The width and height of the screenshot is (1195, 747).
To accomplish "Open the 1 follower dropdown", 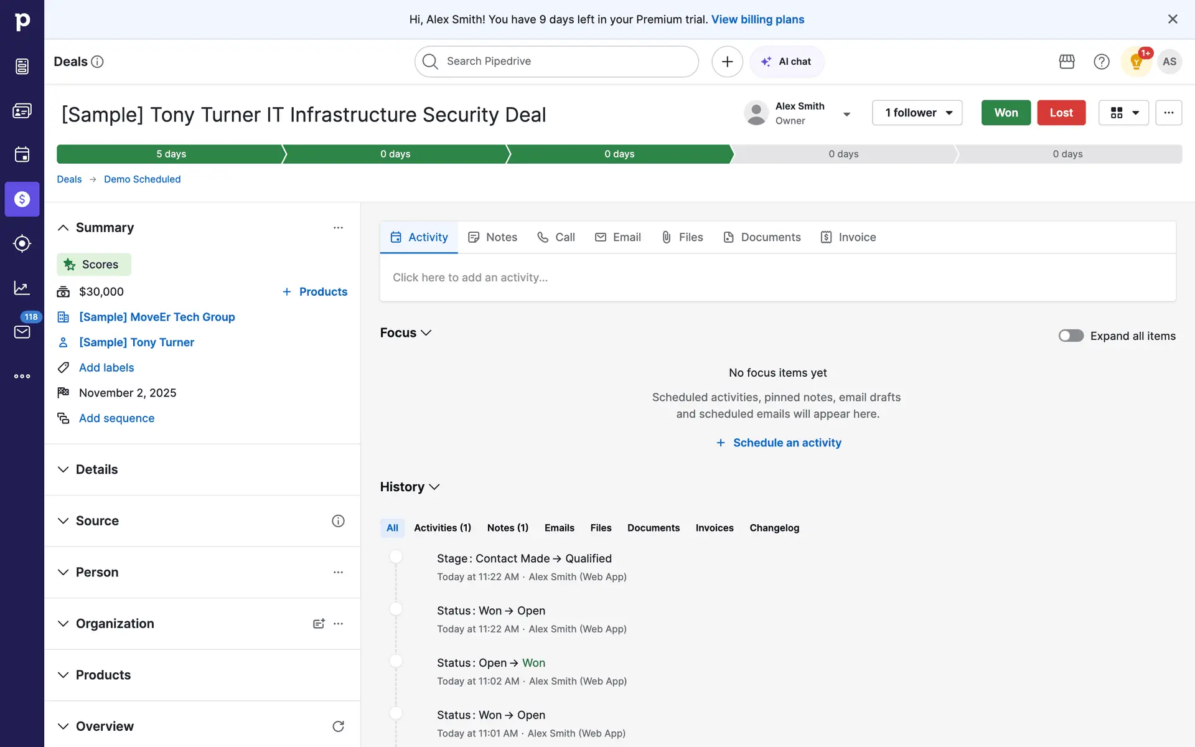I will click(917, 113).
